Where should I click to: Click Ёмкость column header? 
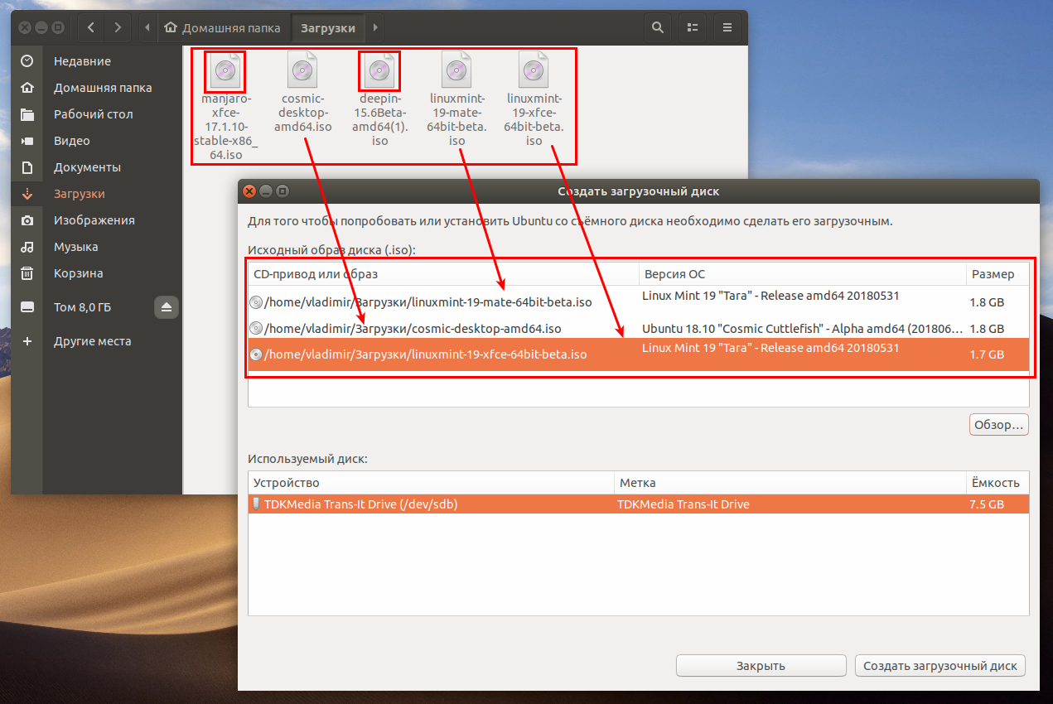click(x=997, y=483)
